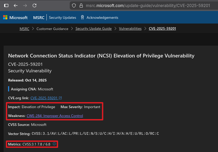The image size is (218, 152).
Task: Reload the current MSRC page
Action: 34,5
